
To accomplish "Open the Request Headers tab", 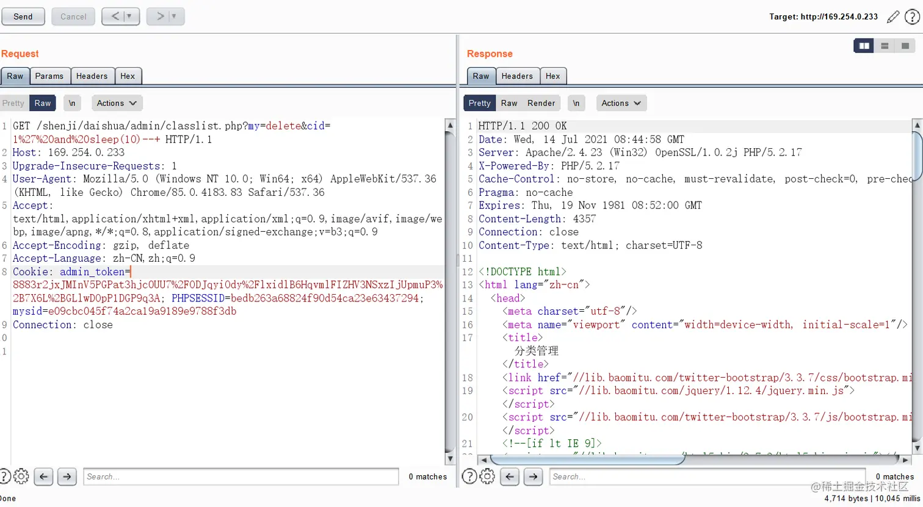I will tap(92, 76).
